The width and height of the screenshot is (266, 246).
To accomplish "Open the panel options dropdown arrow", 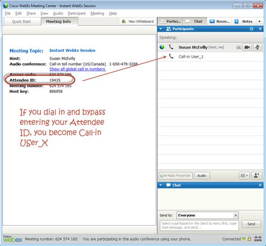I will click(259, 21).
